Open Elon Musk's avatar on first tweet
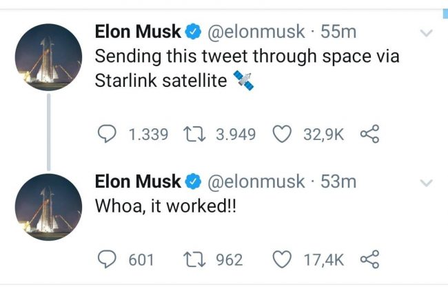The width and height of the screenshot is (448, 287). (x=48, y=57)
